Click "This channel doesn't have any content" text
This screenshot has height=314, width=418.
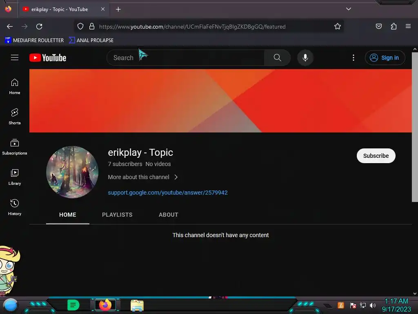[220, 235]
